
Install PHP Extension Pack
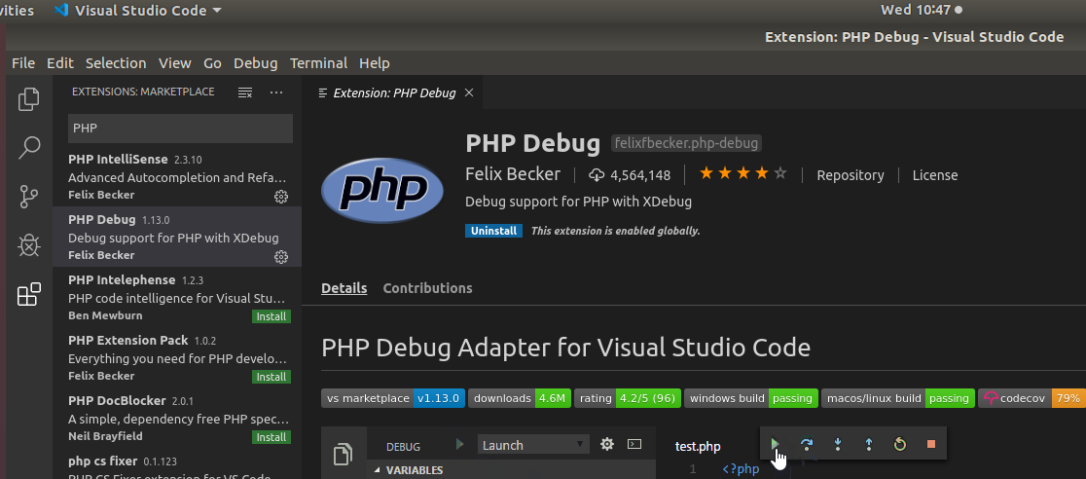point(271,377)
